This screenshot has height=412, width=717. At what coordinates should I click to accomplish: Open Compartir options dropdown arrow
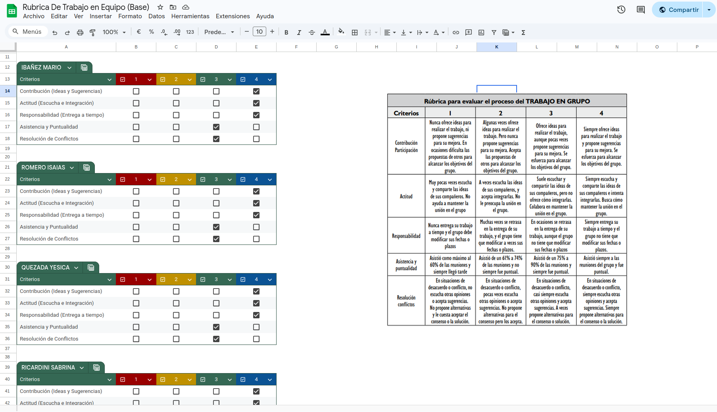[x=709, y=10]
